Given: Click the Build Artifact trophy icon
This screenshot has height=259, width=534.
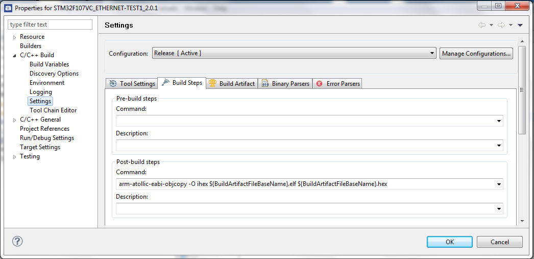Looking at the screenshot, I should (212, 83).
